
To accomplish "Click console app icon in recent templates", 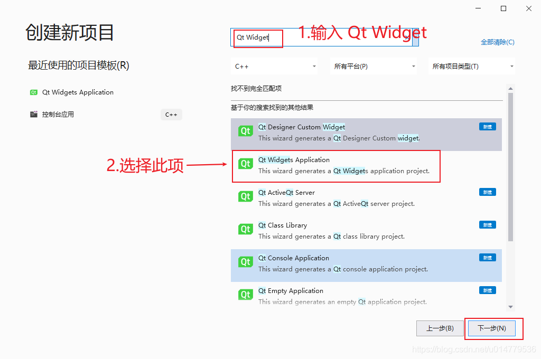I will 33,114.
